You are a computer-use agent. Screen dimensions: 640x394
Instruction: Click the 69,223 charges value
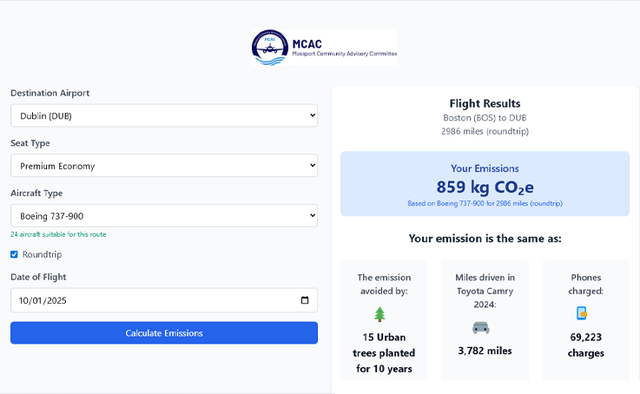(585, 345)
